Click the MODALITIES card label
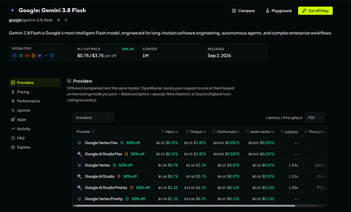The width and height of the screenshot is (351, 212). coord(21,48)
